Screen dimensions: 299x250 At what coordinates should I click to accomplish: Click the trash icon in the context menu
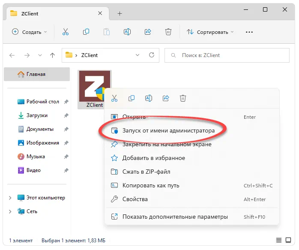(182, 98)
